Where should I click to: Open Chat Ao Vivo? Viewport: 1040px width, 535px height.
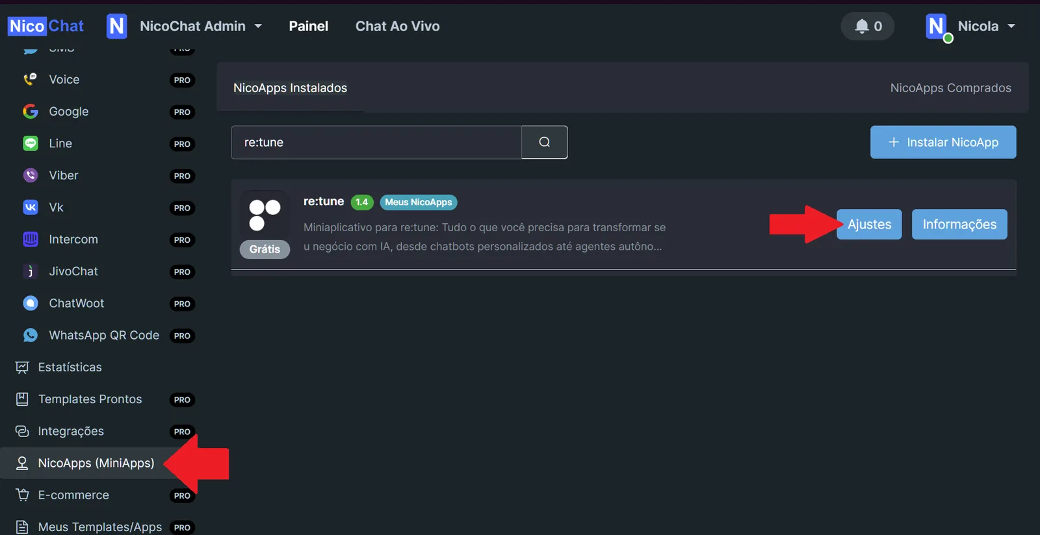(397, 26)
